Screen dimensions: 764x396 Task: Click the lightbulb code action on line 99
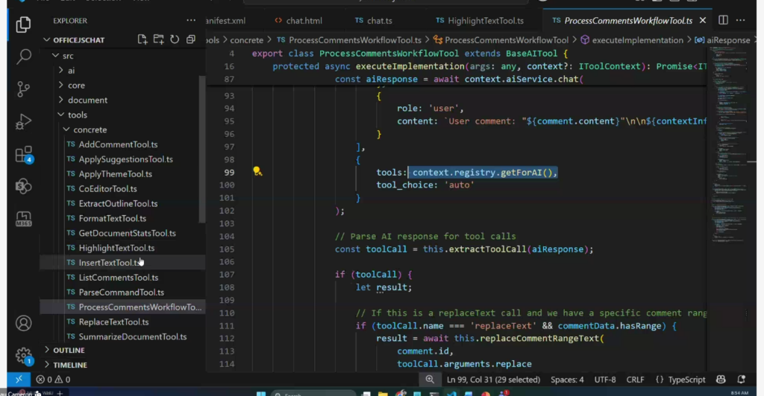point(257,171)
